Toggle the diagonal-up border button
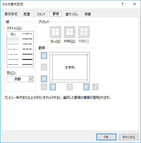Screen dimensions: 141x143 pyautogui.click(x=44, y=87)
